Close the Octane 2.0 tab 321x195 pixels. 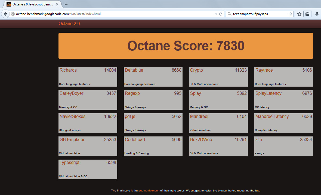57,4
